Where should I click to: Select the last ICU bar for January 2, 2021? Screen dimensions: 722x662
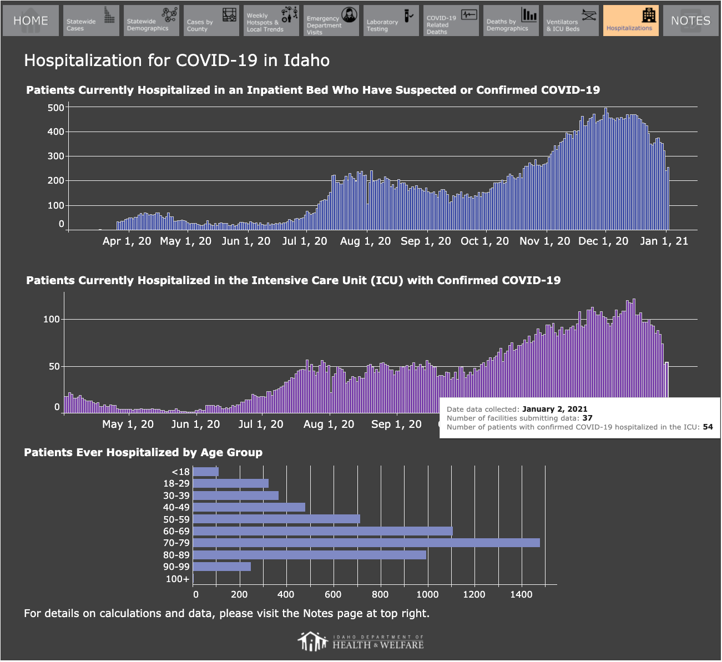(x=667, y=387)
